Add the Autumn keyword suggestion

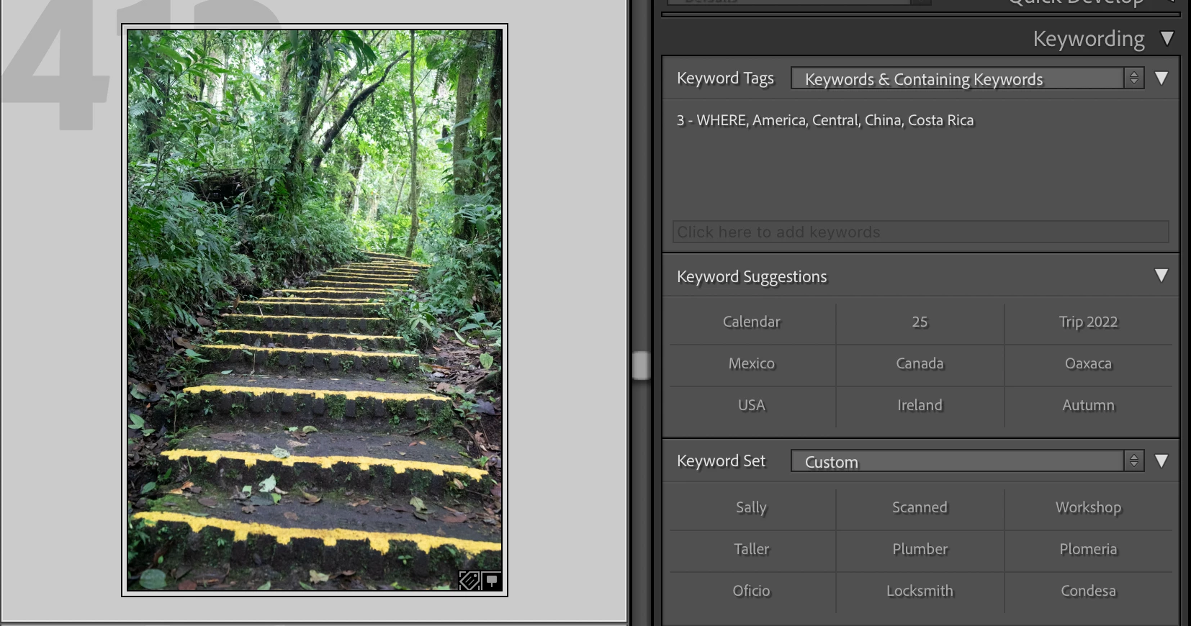(1088, 405)
